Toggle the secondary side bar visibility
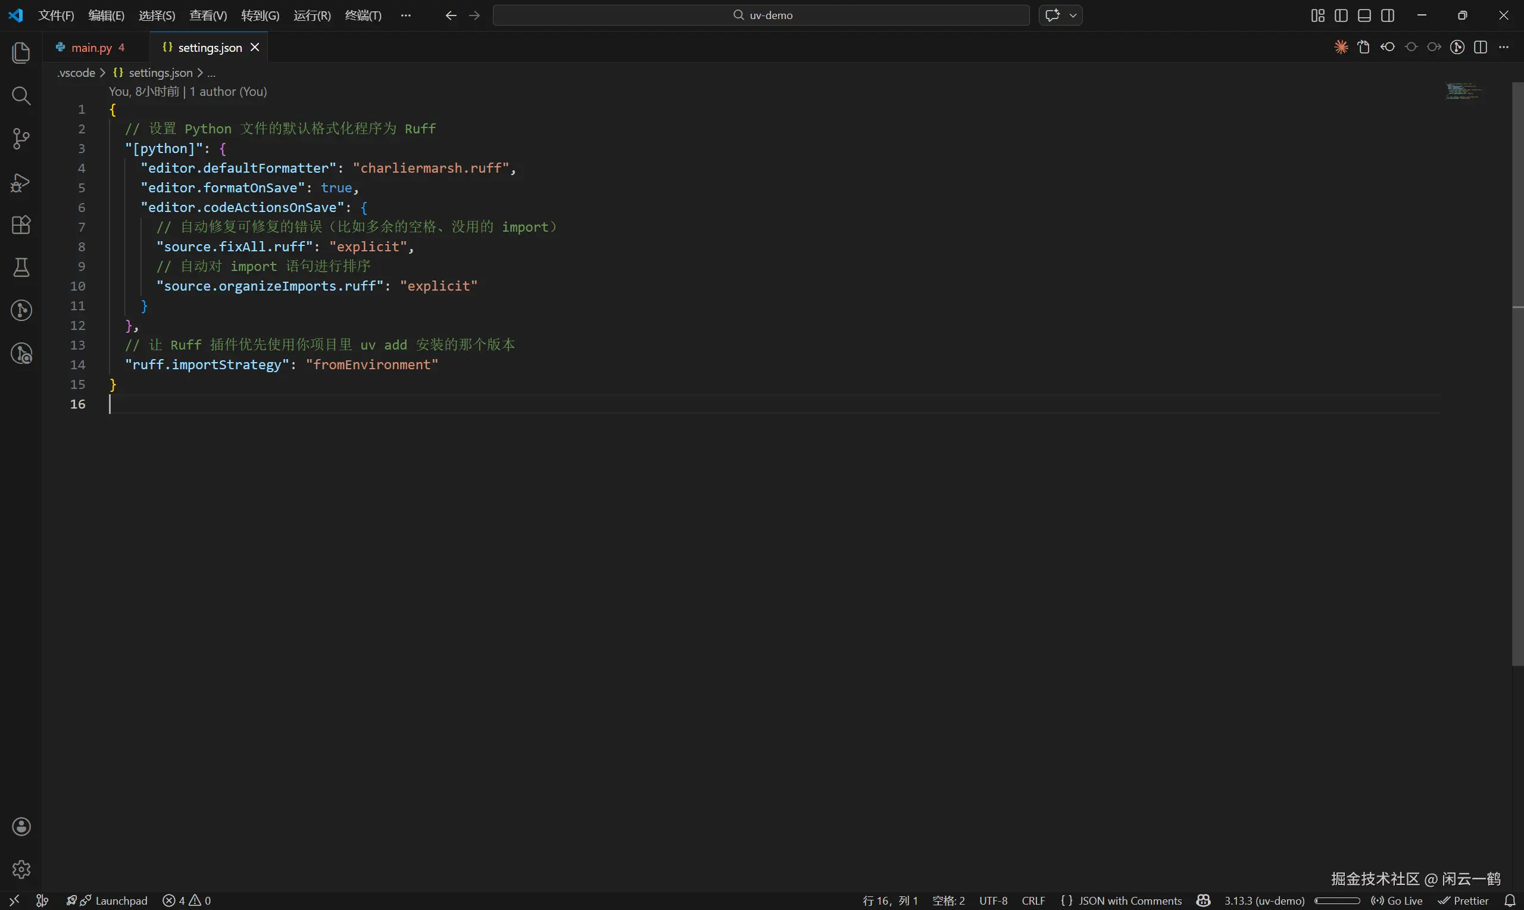Image resolution: width=1524 pixels, height=910 pixels. tap(1387, 15)
